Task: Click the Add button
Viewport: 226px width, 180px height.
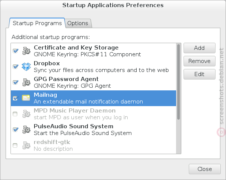Action: click(199, 48)
